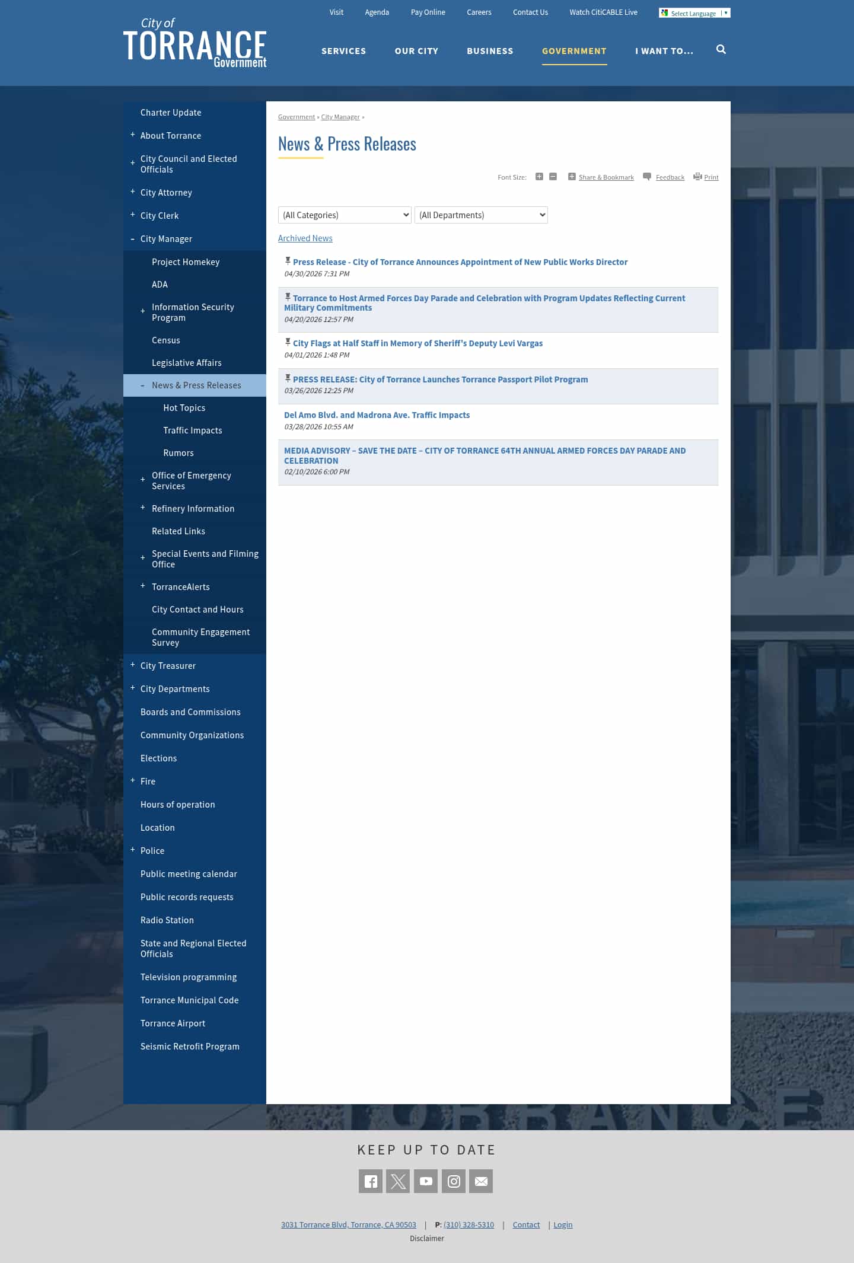The width and height of the screenshot is (854, 1263).
Task: Click Agenda in the top bar
Action: [377, 12]
